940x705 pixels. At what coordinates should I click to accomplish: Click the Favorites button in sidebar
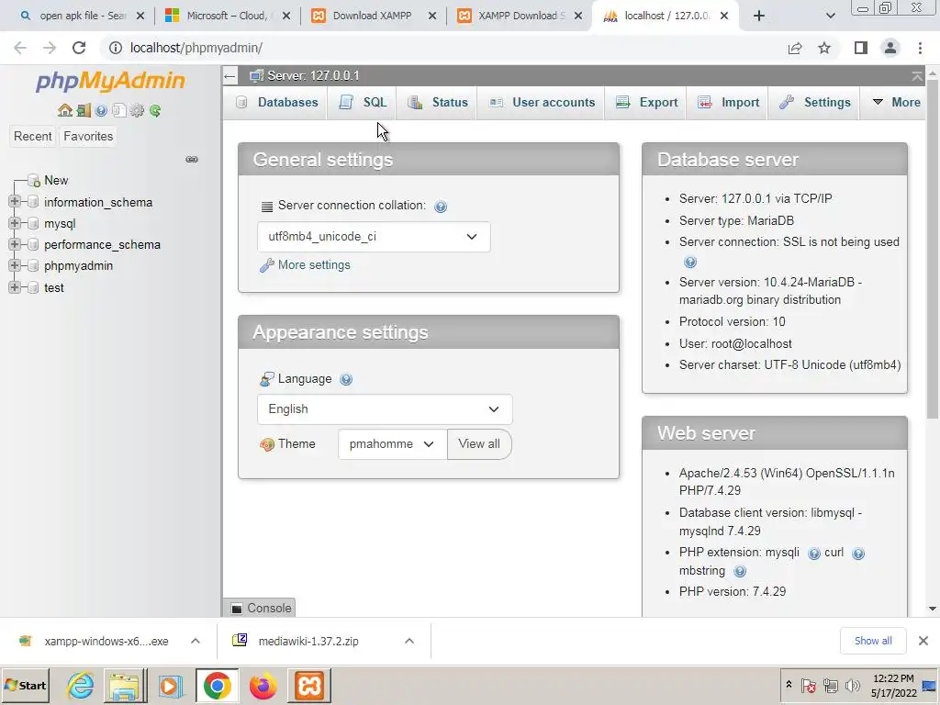click(88, 137)
